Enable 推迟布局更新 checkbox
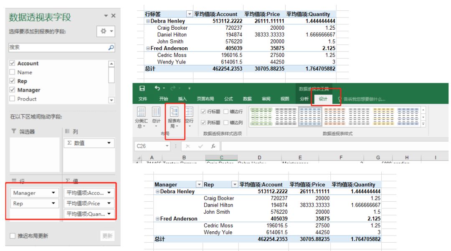The height and width of the screenshot is (251, 451). pos(13,236)
